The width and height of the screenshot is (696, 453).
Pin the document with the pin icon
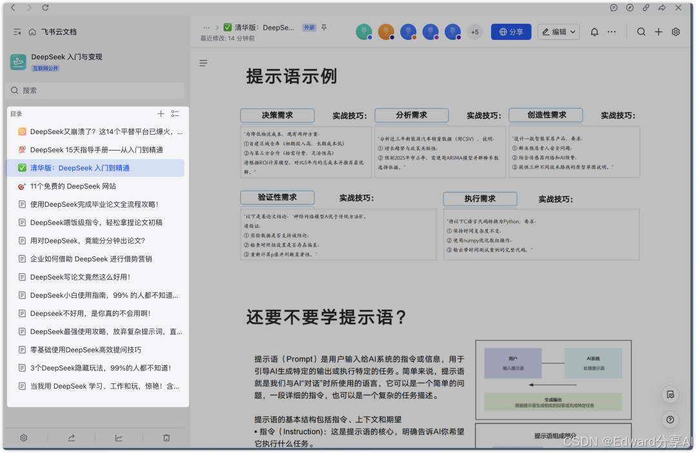324,28
